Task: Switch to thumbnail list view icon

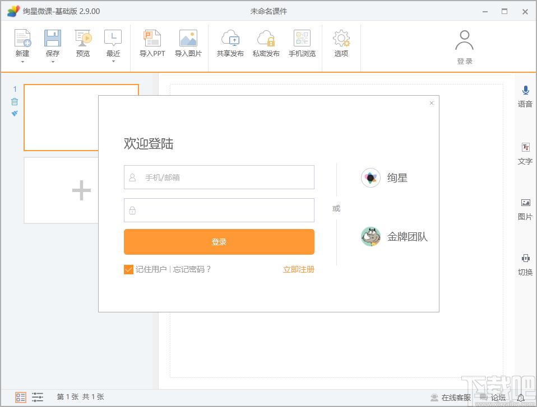Action: (21, 397)
